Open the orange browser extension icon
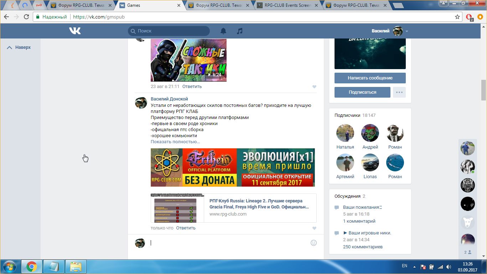 tap(480, 17)
